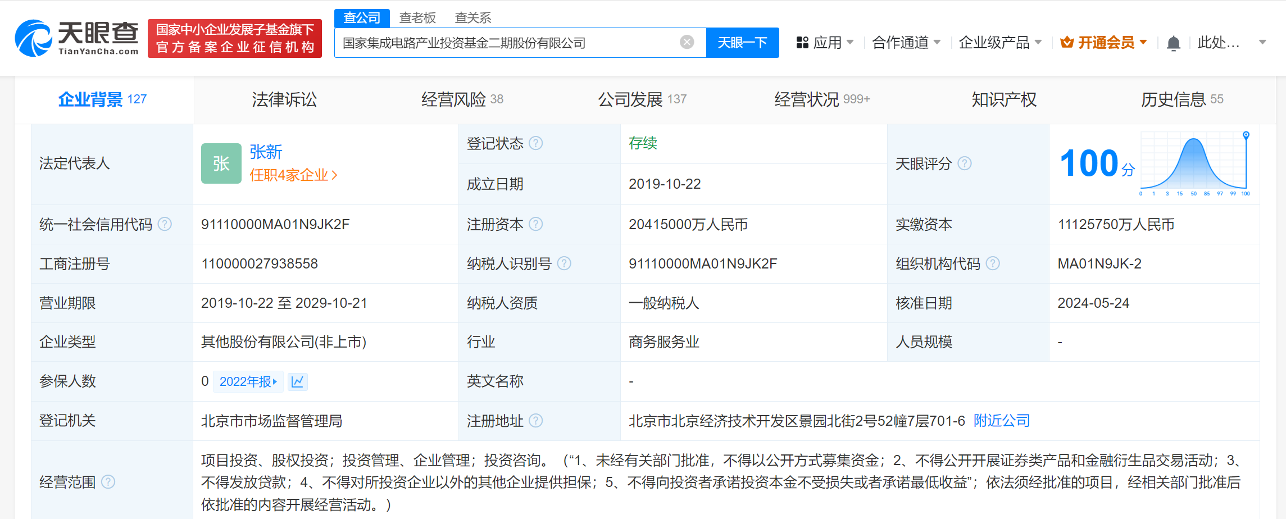Click the 张 avatar of the legal representative

click(x=221, y=163)
